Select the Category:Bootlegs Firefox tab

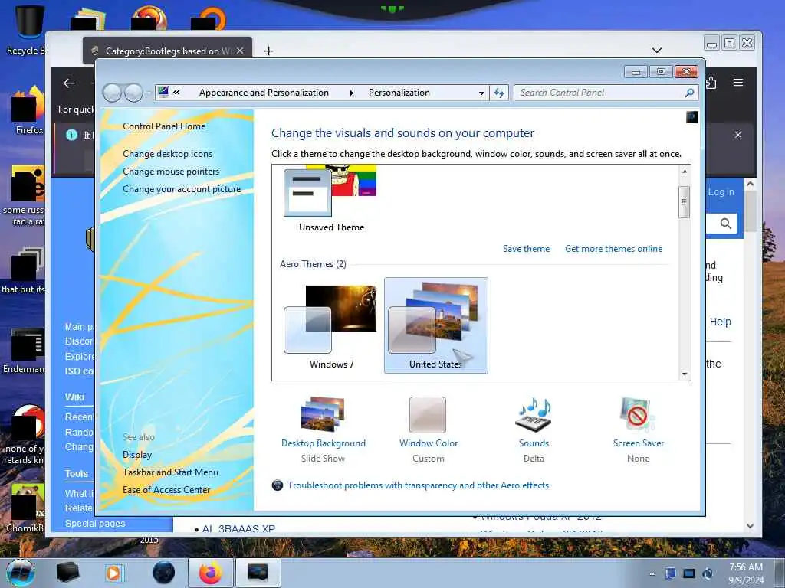click(168, 51)
